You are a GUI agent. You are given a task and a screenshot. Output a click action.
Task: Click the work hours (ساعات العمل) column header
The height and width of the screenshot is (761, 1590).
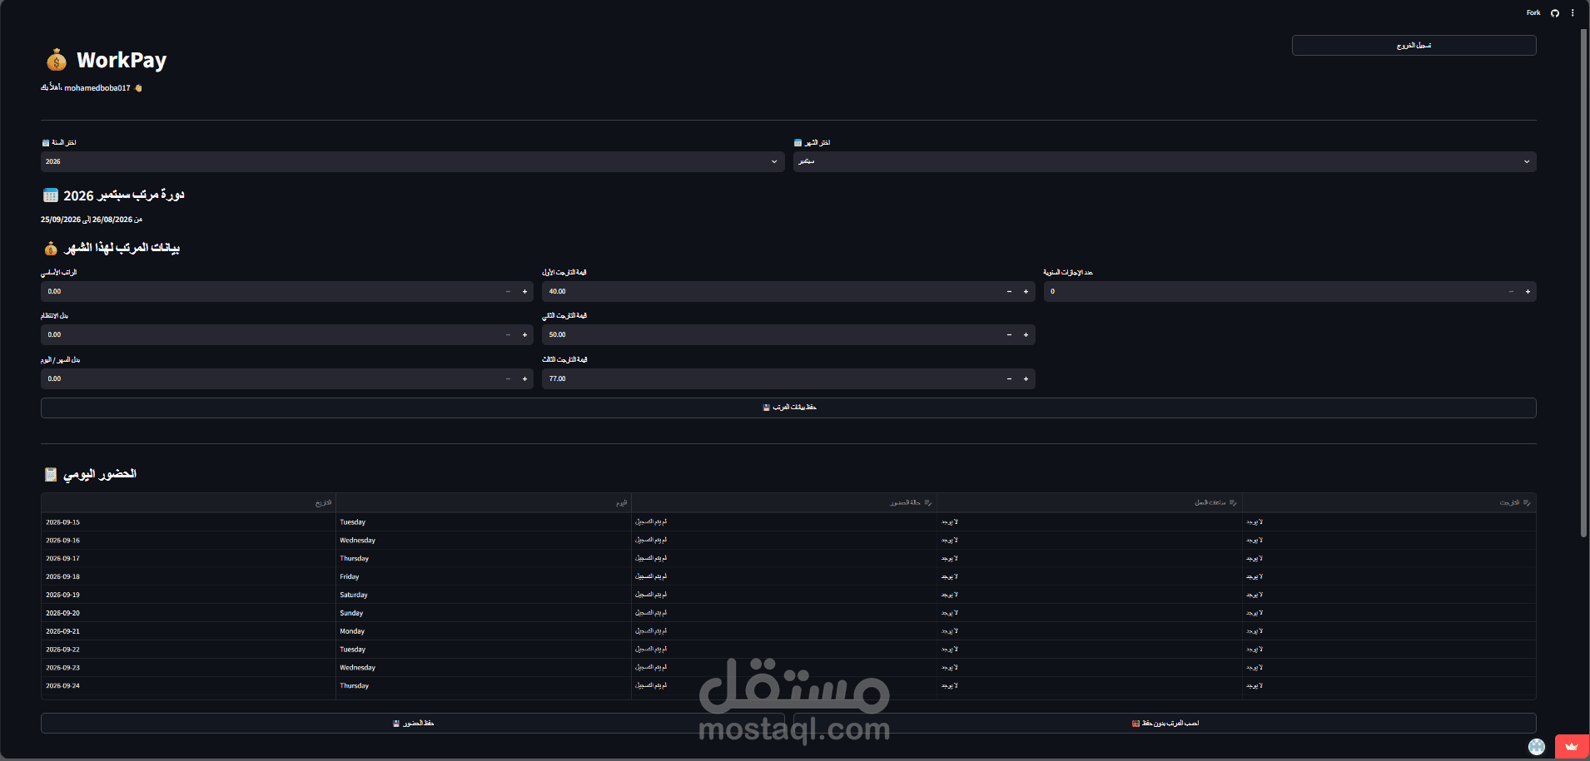(1090, 502)
